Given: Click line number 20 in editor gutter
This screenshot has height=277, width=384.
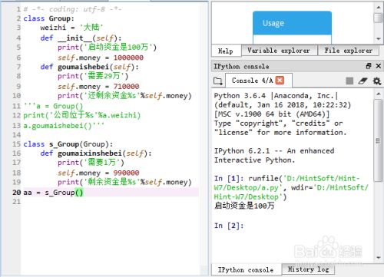Looking at the screenshot, I should pyautogui.click(x=16, y=193).
